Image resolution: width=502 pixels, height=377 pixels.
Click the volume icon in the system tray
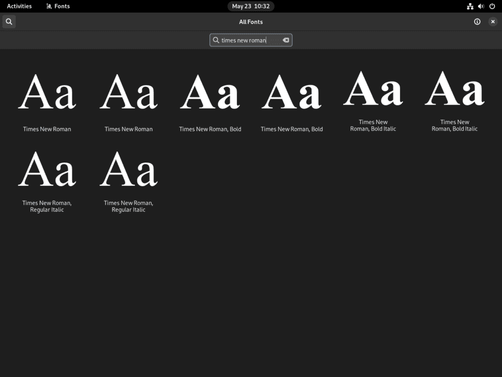[x=480, y=6]
